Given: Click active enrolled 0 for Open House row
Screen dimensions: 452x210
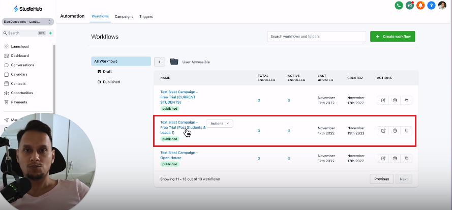Looking at the screenshot, I should [x=289, y=158].
